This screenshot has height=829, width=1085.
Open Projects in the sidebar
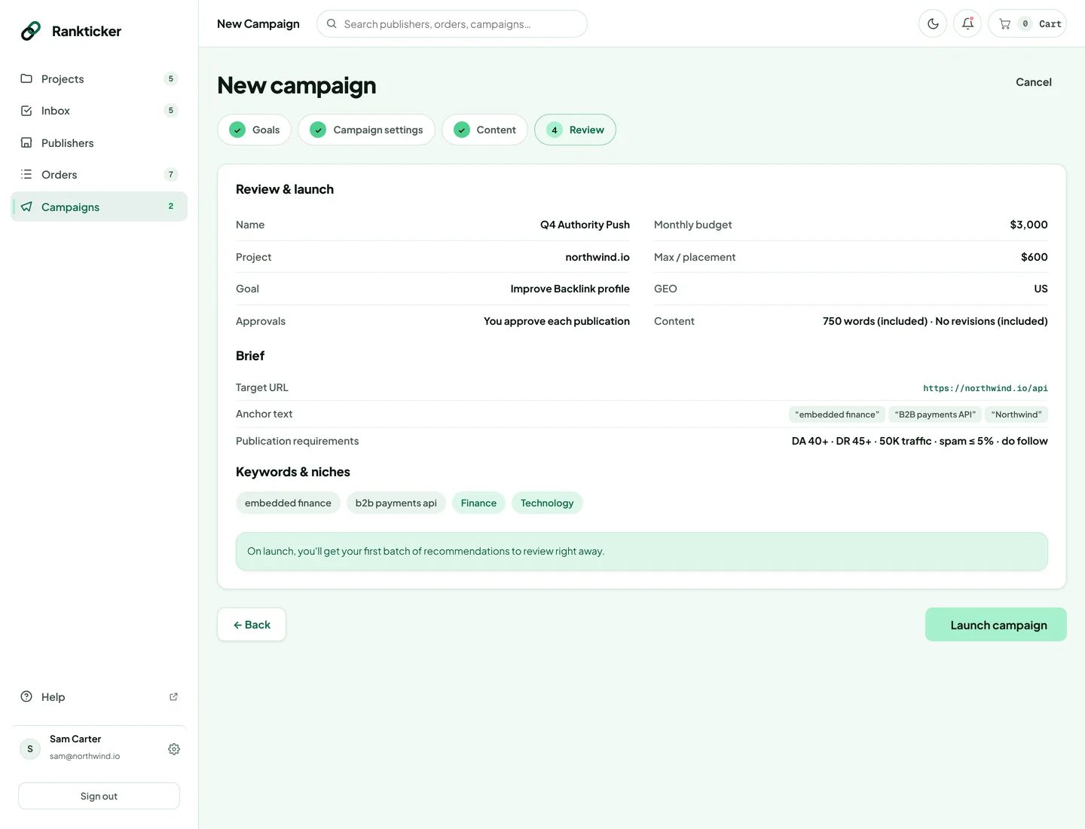[99, 79]
